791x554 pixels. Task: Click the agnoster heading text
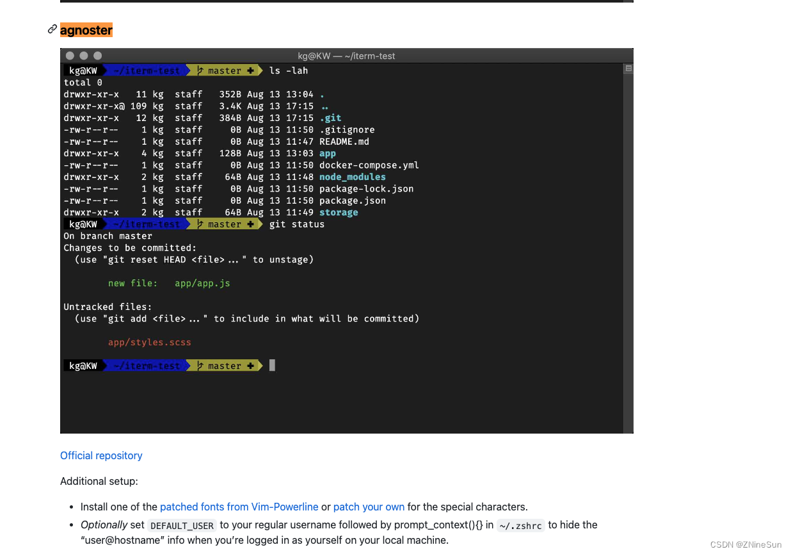(x=86, y=30)
